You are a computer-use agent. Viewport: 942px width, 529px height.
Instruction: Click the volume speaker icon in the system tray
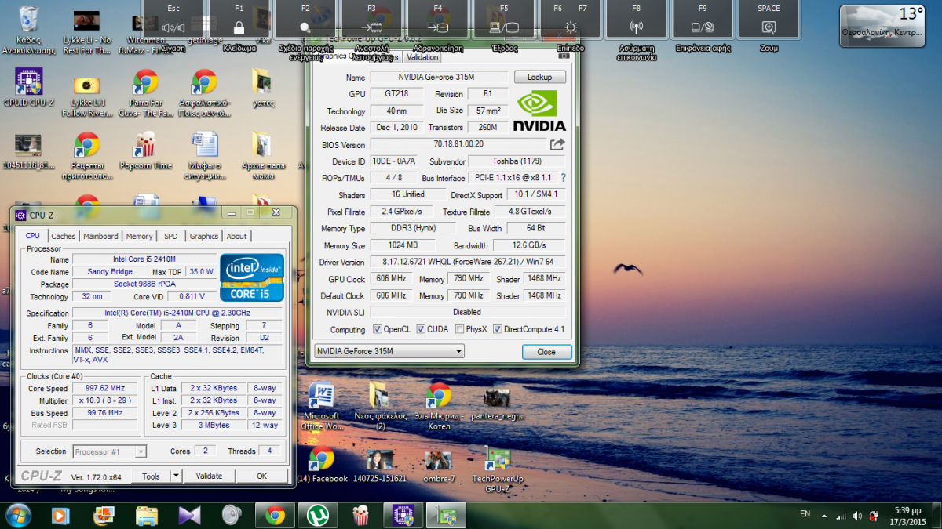point(856,516)
